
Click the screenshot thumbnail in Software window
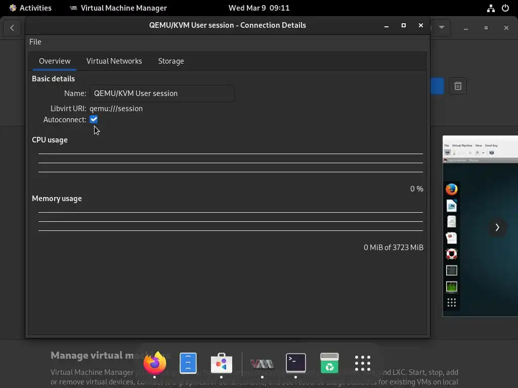[x=481, y=226]
